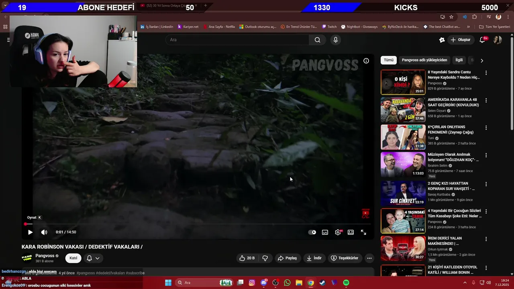Click the İndir download button

point(314,258)
